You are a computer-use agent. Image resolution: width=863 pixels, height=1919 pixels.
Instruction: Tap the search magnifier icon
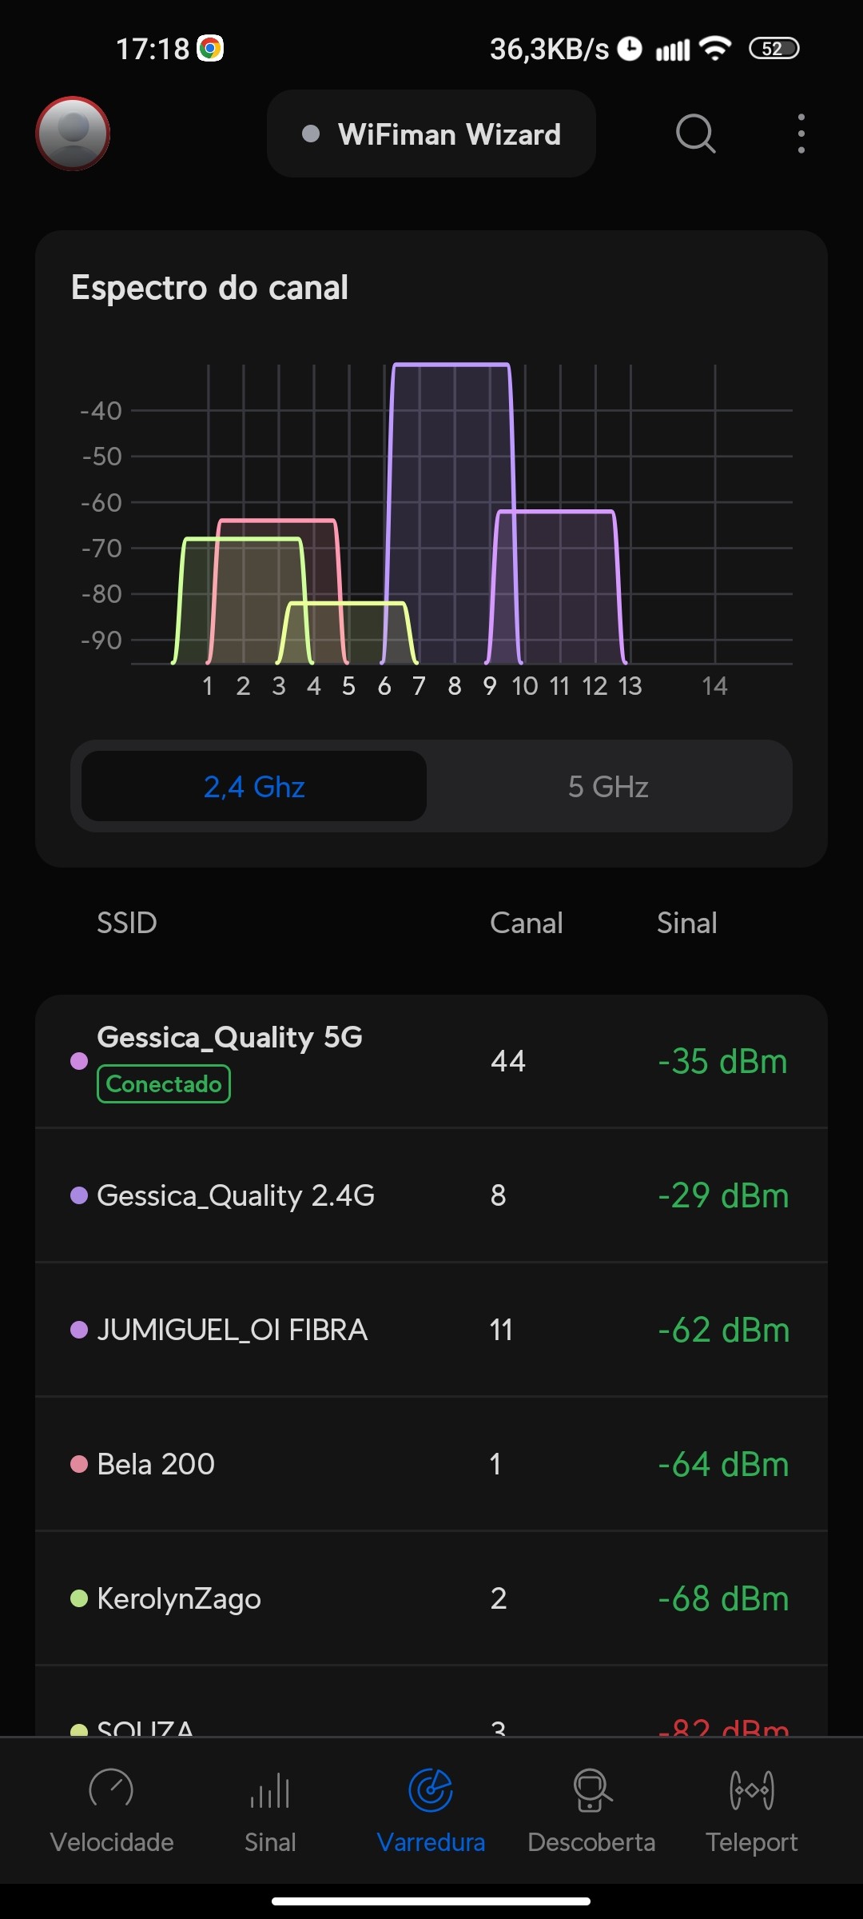point(695,134)
